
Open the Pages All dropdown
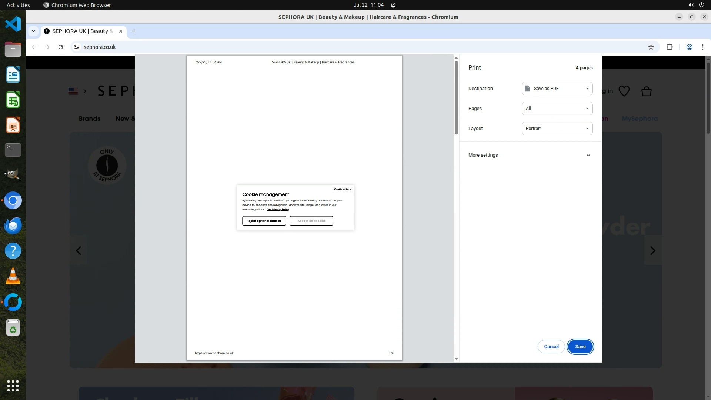point(557,109)
